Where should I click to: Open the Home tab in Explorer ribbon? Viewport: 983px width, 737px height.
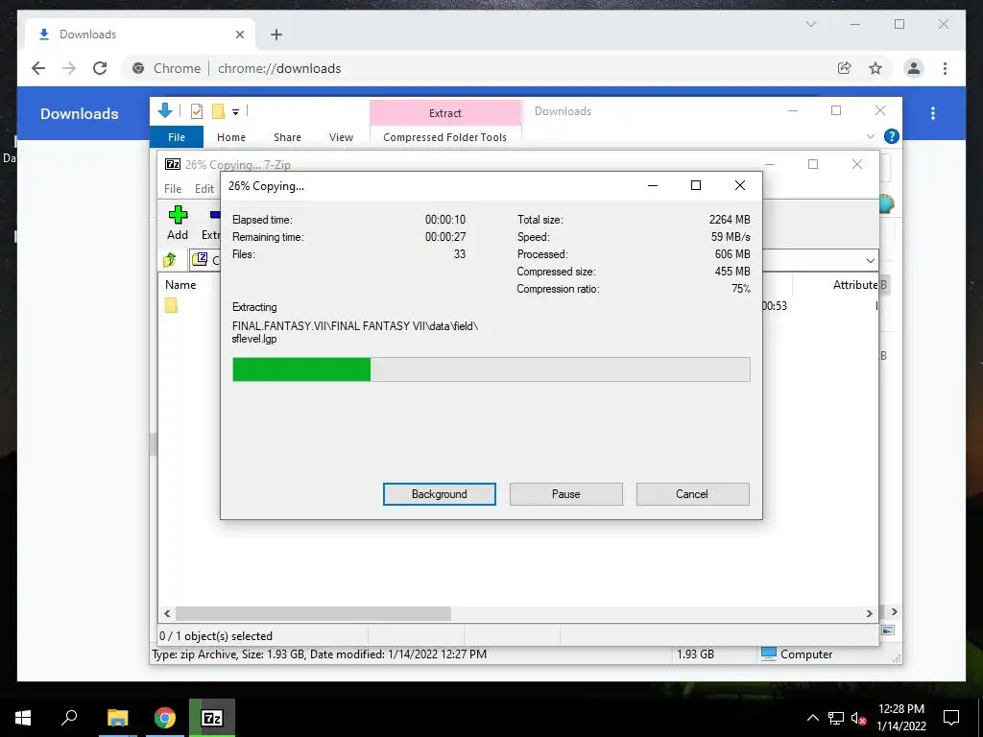(x=230, y=136)
